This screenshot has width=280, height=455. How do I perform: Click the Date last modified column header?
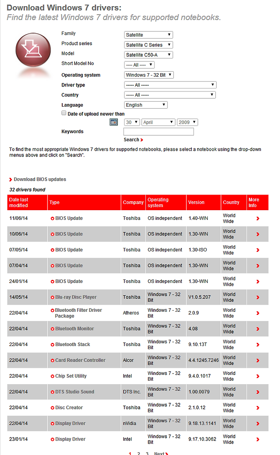[x=27, y=202]
